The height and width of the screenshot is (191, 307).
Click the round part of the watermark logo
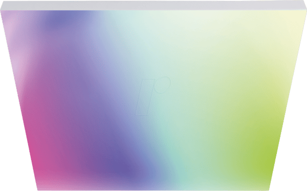coord(162,84)
